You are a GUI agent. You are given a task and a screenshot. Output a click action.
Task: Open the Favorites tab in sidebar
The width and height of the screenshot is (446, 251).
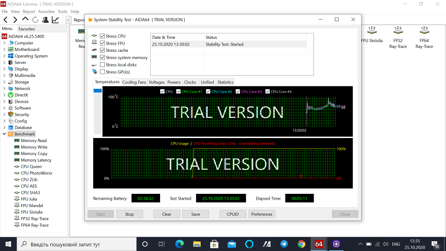[x=26, y=29]
